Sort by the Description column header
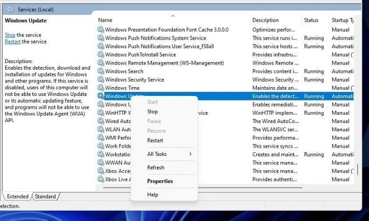This screenshot has width=369, height=221. click(265, 20)
